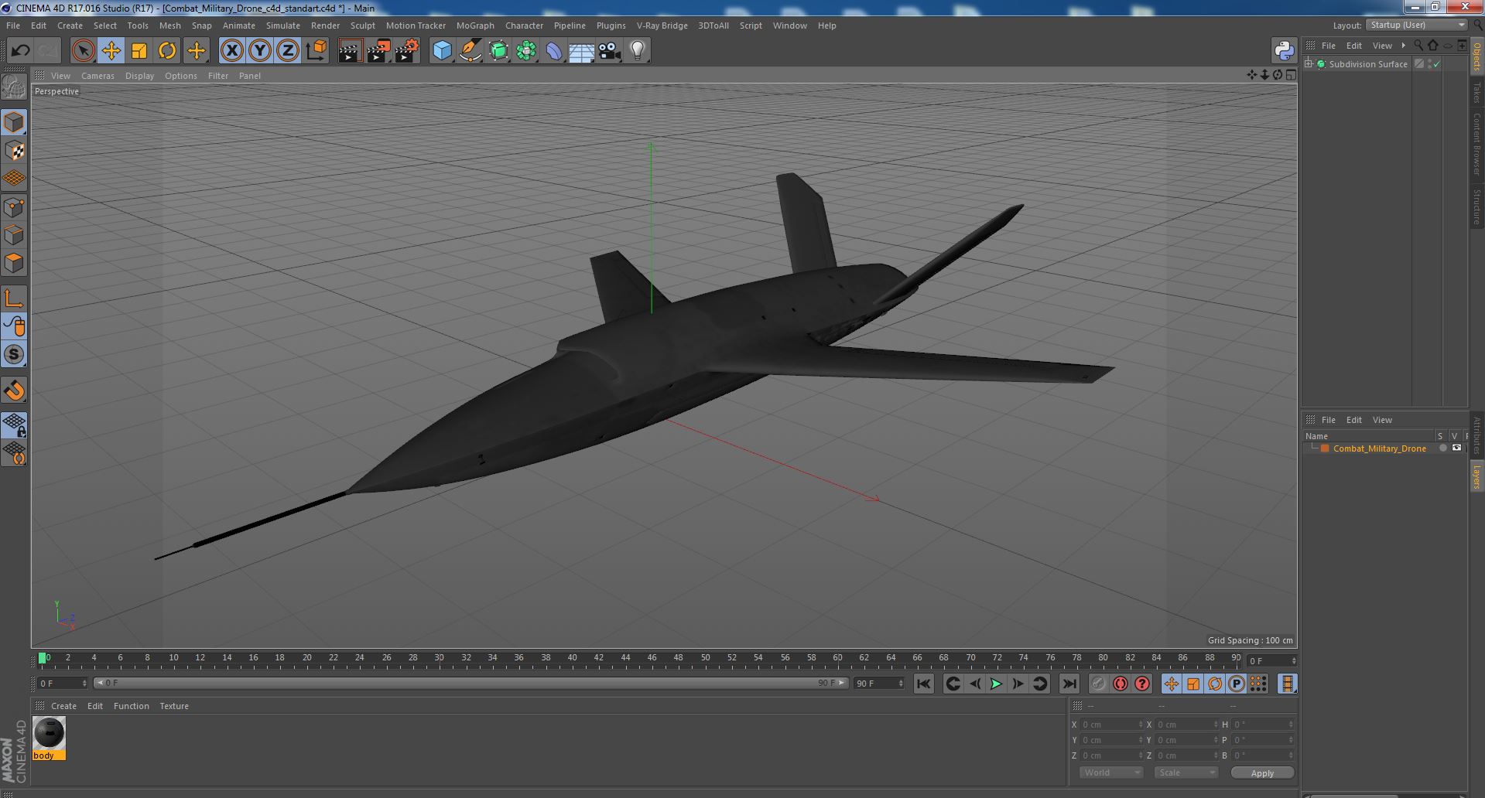Open Objects side tab
The width and height of the screenshot is (1485, 798).
[1476, 57]
